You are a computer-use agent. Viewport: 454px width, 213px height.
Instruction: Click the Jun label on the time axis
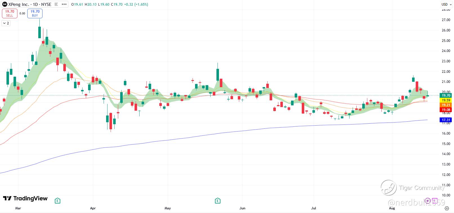(242, 208)
